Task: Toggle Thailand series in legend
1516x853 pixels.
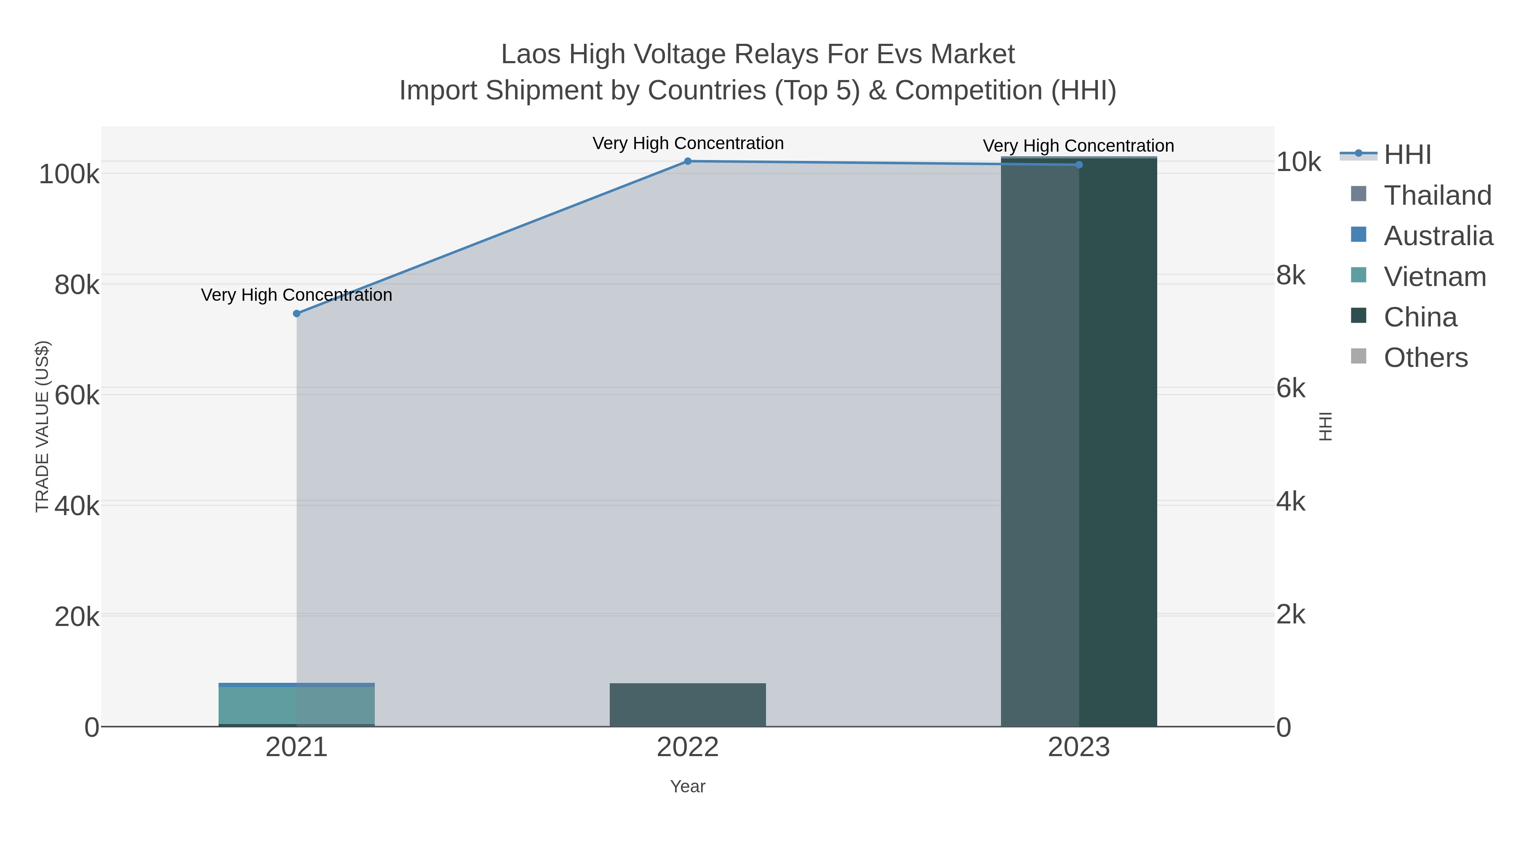Action: [1421, 195]
